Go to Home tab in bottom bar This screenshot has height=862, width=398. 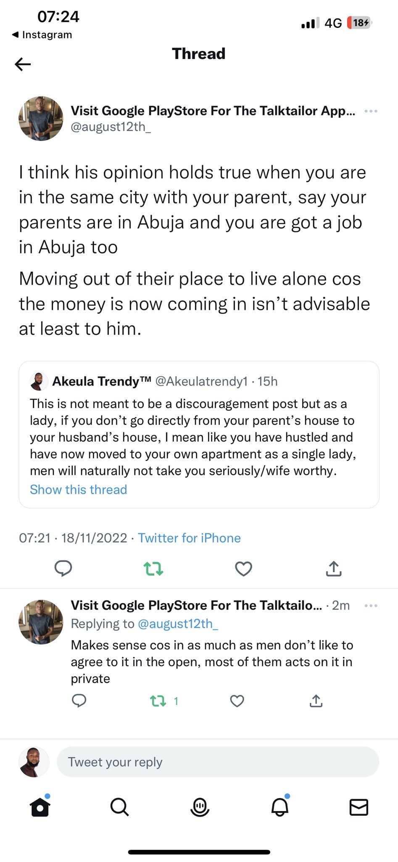coord(40,807)
